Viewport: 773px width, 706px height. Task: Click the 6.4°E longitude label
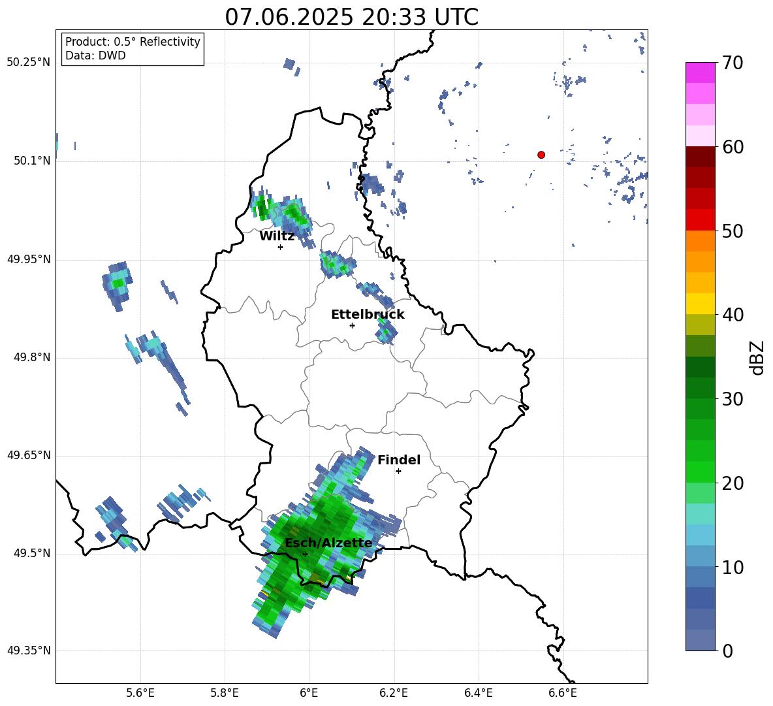(x=478, y=693)
